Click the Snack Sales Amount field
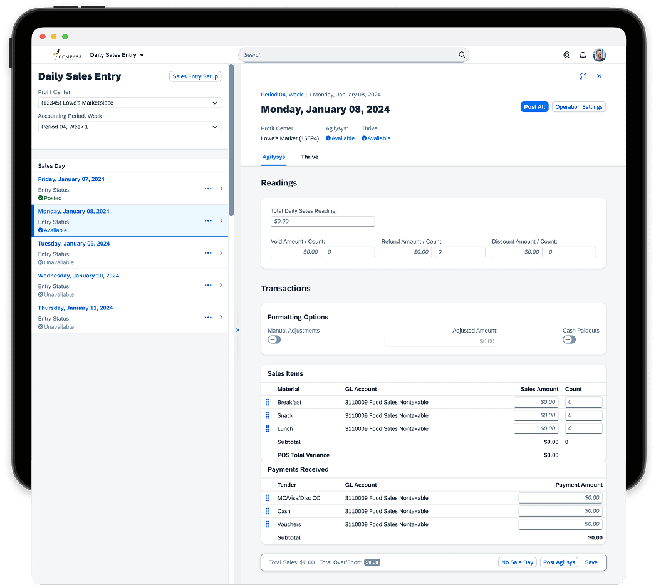The height and width of the screenshot is (585, 656). point(536,415)
